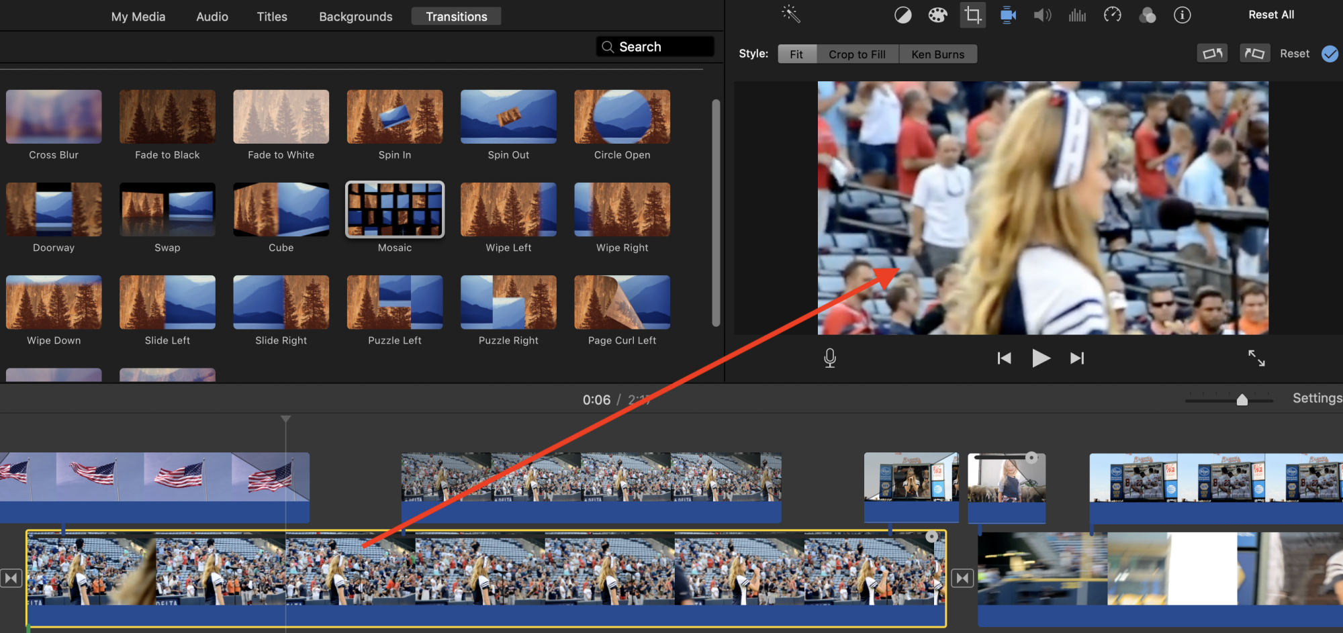1343x633 pixels.
Task: Open the Backgrounds tab
Action: tap(356, 17)
